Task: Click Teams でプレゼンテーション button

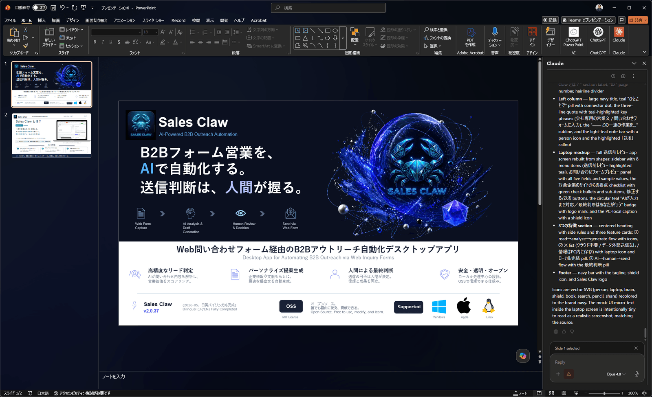Action: coord(588,20)
